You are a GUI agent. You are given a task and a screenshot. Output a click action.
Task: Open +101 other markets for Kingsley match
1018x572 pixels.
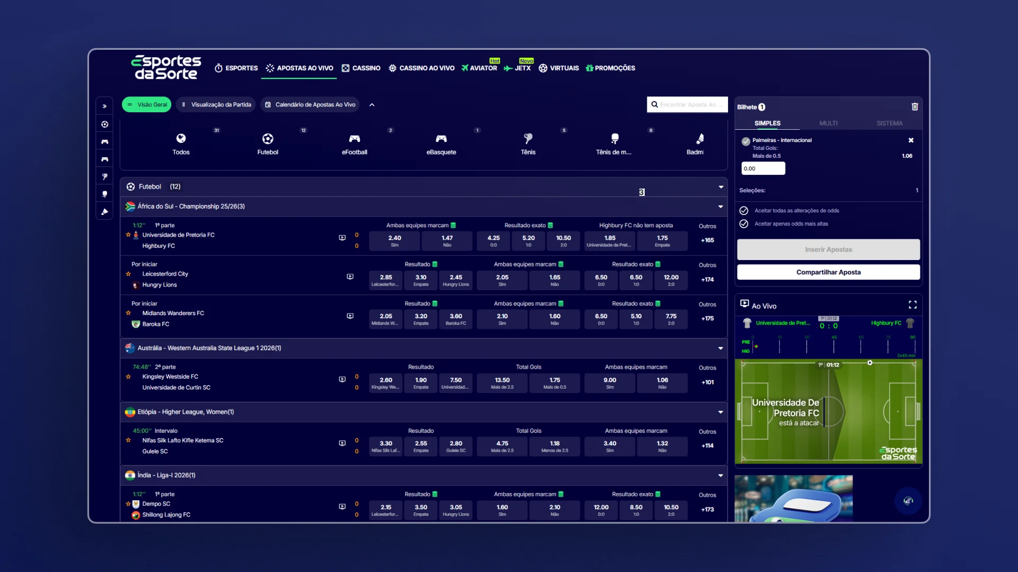(x=707, y=382)
